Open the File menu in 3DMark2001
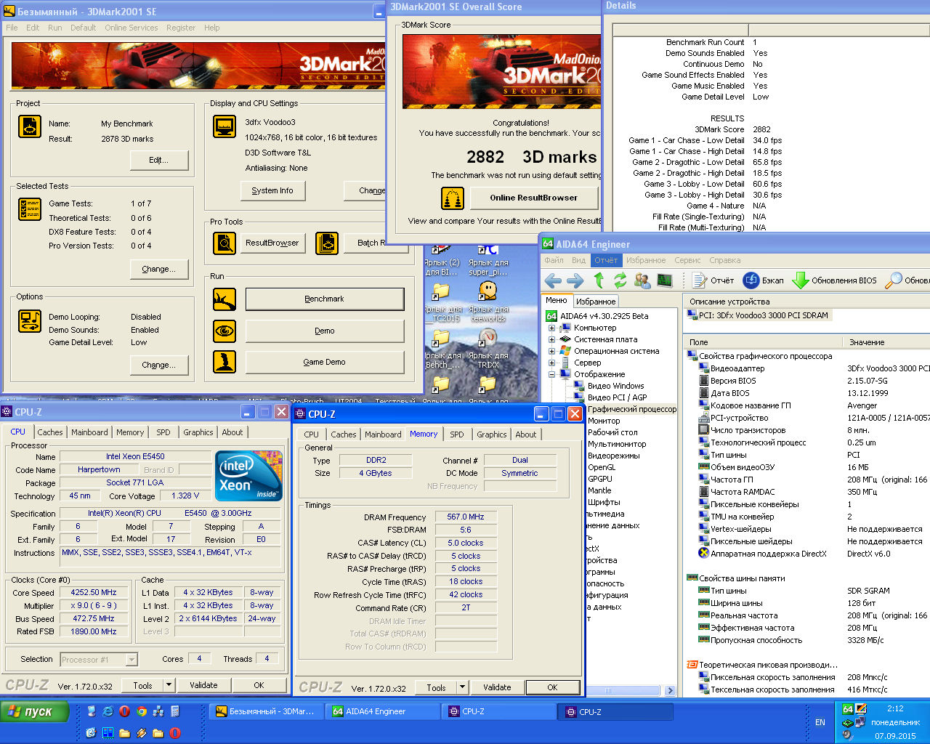The width and height of the screenshot is (930, 744). (12, 28)
